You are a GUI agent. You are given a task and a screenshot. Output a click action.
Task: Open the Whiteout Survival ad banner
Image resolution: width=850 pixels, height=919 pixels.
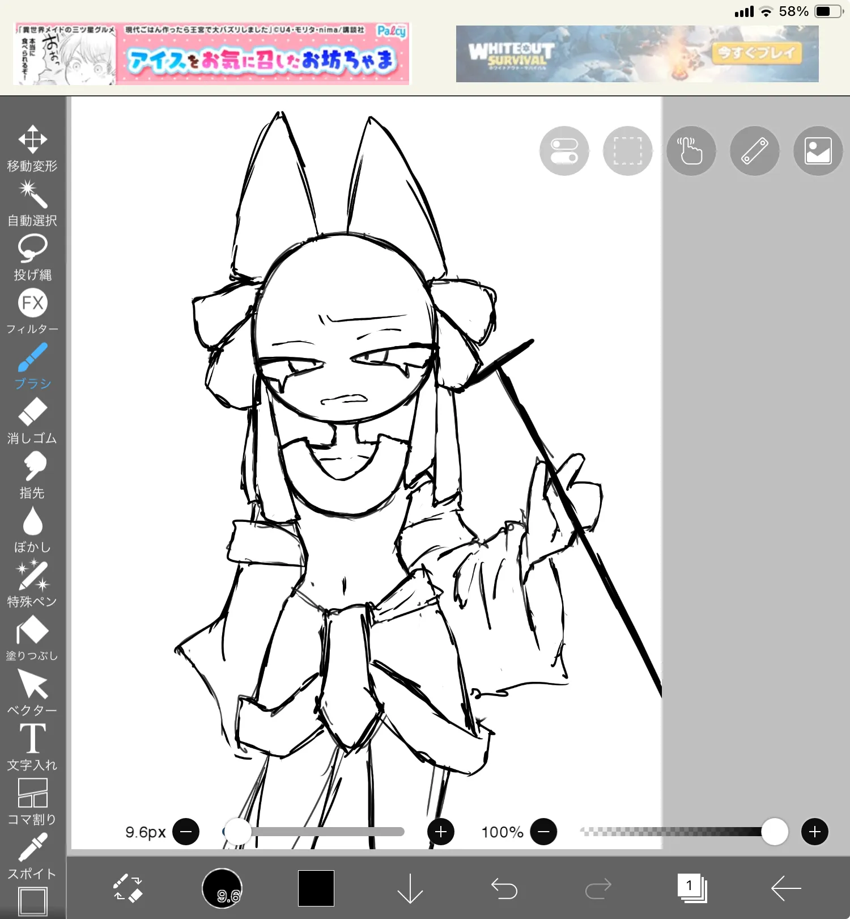click(x=637, y=54)
